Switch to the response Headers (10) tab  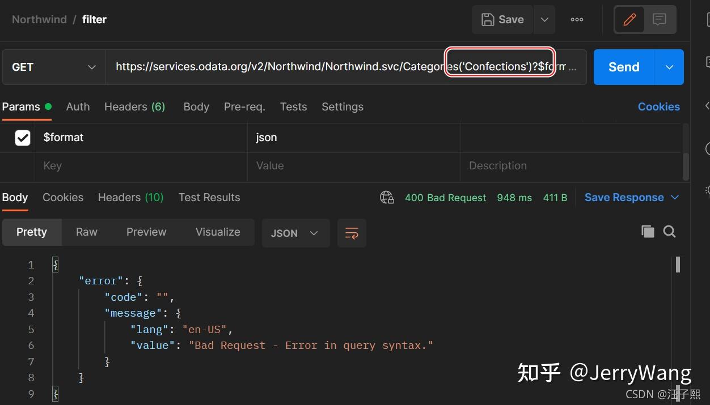click(x=130, y=198)
